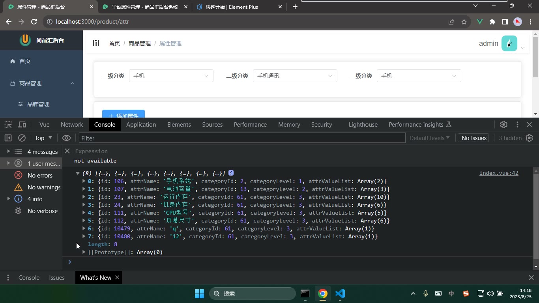The width and height of the screenshot is (539, 303).
Task: Click the sidebar collapse icon beside breadcrumb
Action: 96,43
